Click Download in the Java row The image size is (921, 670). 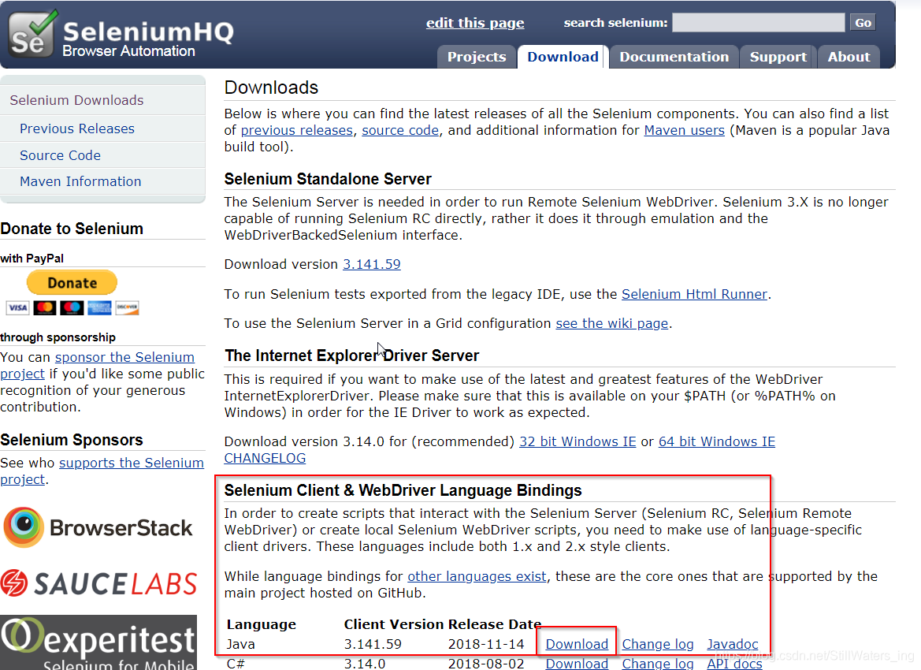click(577, 644)
